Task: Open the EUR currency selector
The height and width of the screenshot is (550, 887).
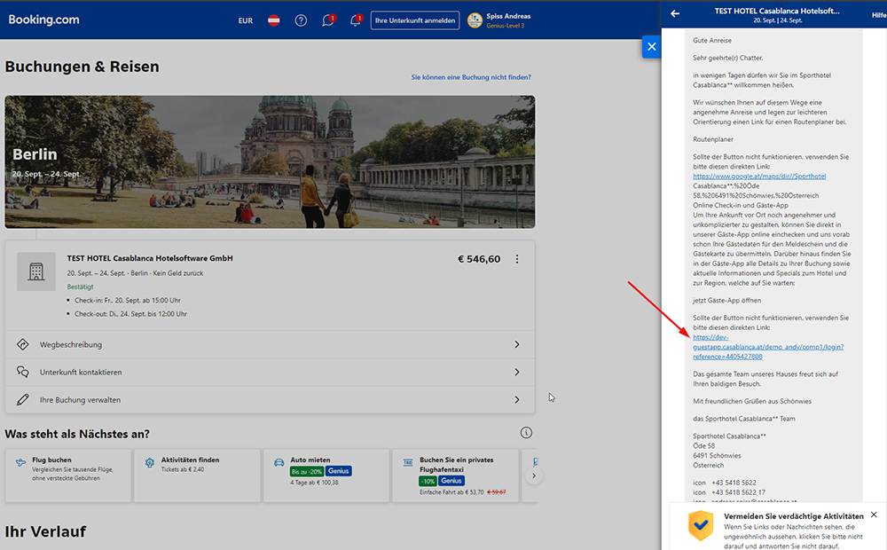Action: click(x=246, y=20)
